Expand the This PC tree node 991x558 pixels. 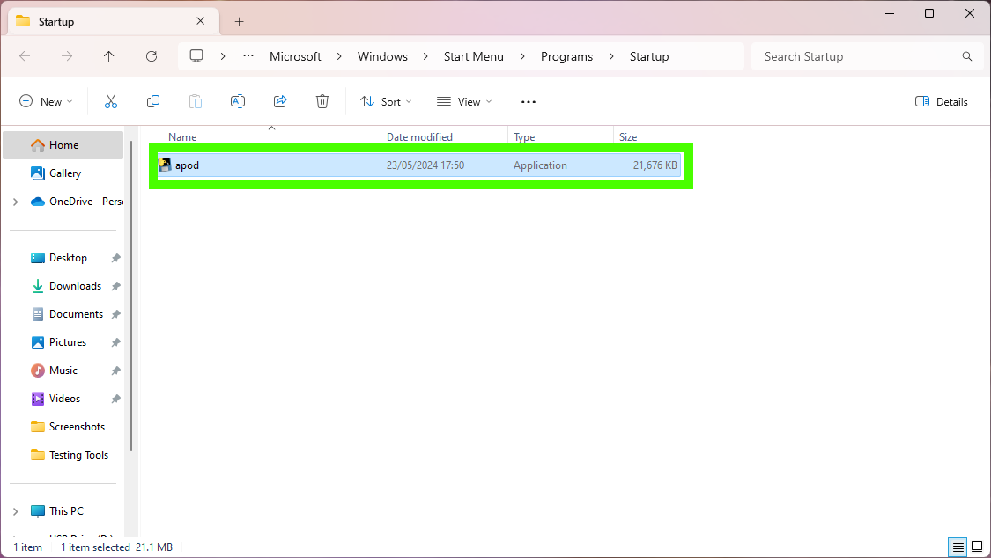[x=16, y=511]
